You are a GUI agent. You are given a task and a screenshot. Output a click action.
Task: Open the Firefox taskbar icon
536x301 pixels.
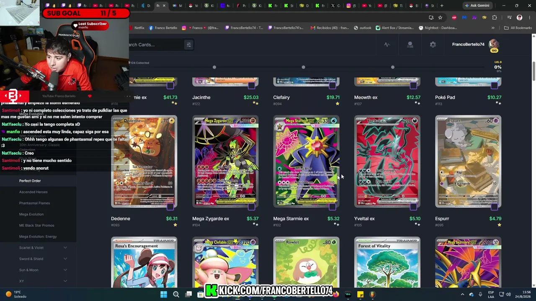[336, 294]
